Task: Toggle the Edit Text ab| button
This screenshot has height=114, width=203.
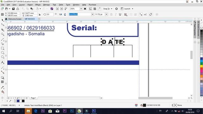Action: pyautogui.click(x=145, y=14)
